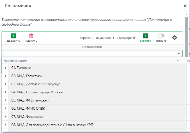190x133 pixels.
Task: Select "06. МЧД. ФГИС ОПВК" item
Action: 29,108
